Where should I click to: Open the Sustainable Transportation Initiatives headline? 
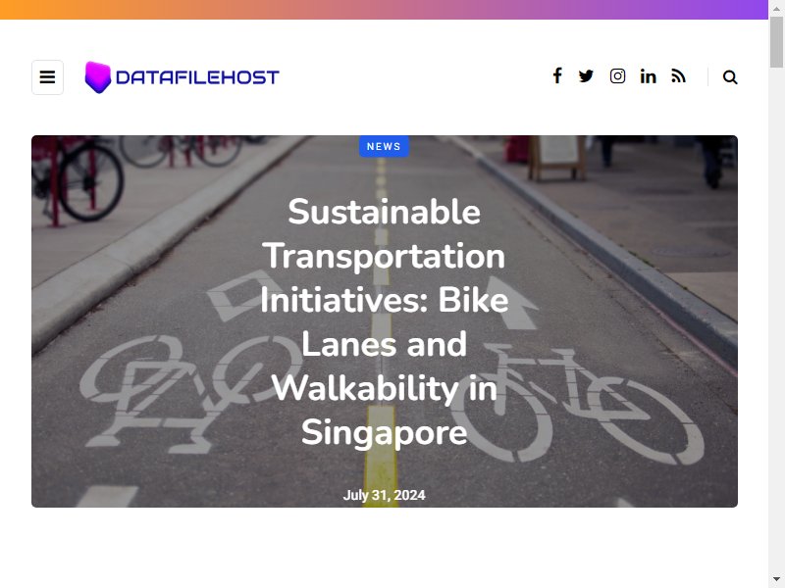(384, 321)
